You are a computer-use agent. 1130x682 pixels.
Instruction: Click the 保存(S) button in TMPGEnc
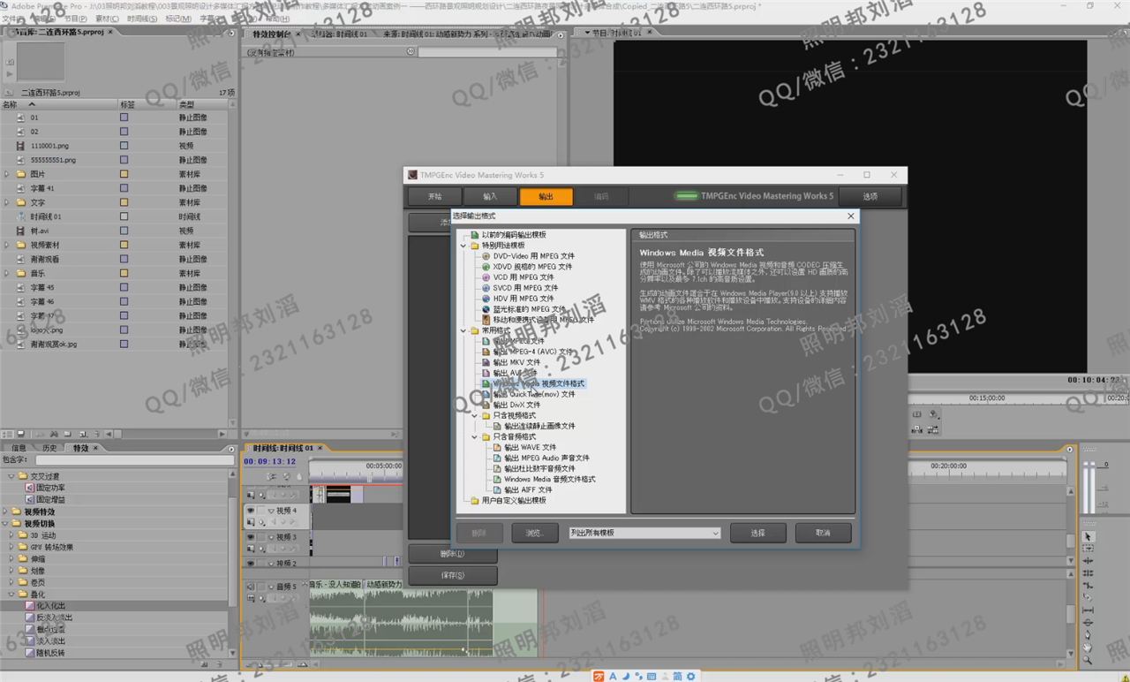[x=453, y=575]
